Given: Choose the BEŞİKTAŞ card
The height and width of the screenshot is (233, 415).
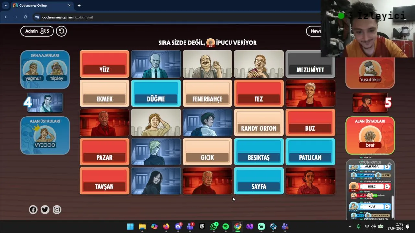Looking at the screenshot, I should tap(259, 152).
